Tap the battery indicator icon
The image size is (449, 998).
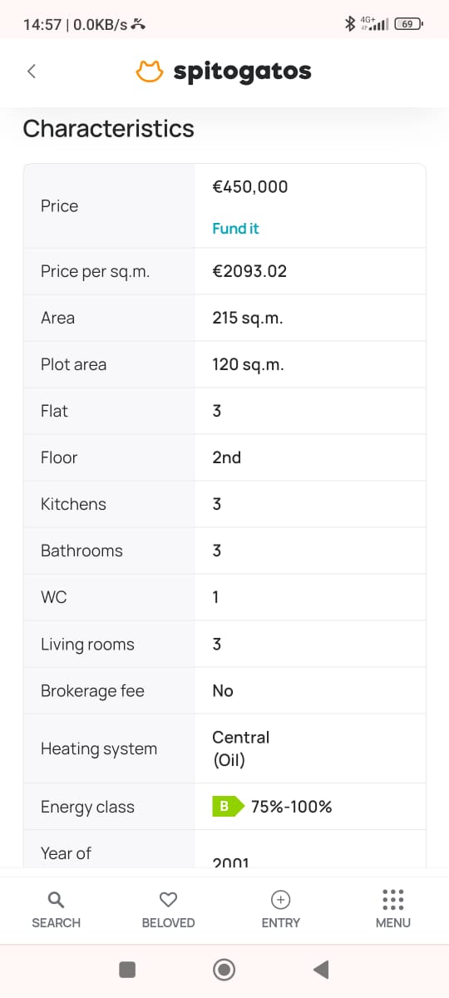click(408, 24)
